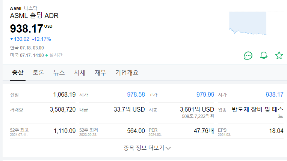Switch to the 기업개요 tab

(x=127, y=73)
